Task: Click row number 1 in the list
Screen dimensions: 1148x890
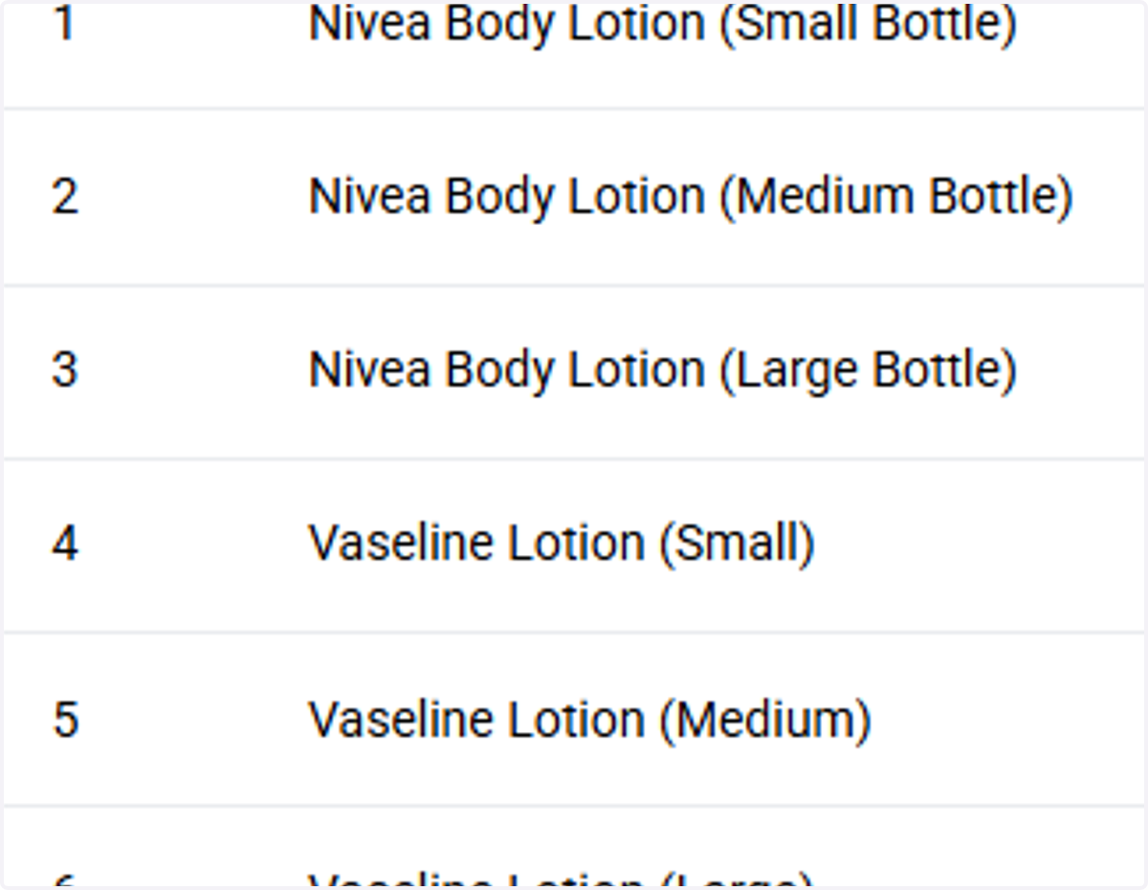Action: pyautogui.click(x=64, y=25)
